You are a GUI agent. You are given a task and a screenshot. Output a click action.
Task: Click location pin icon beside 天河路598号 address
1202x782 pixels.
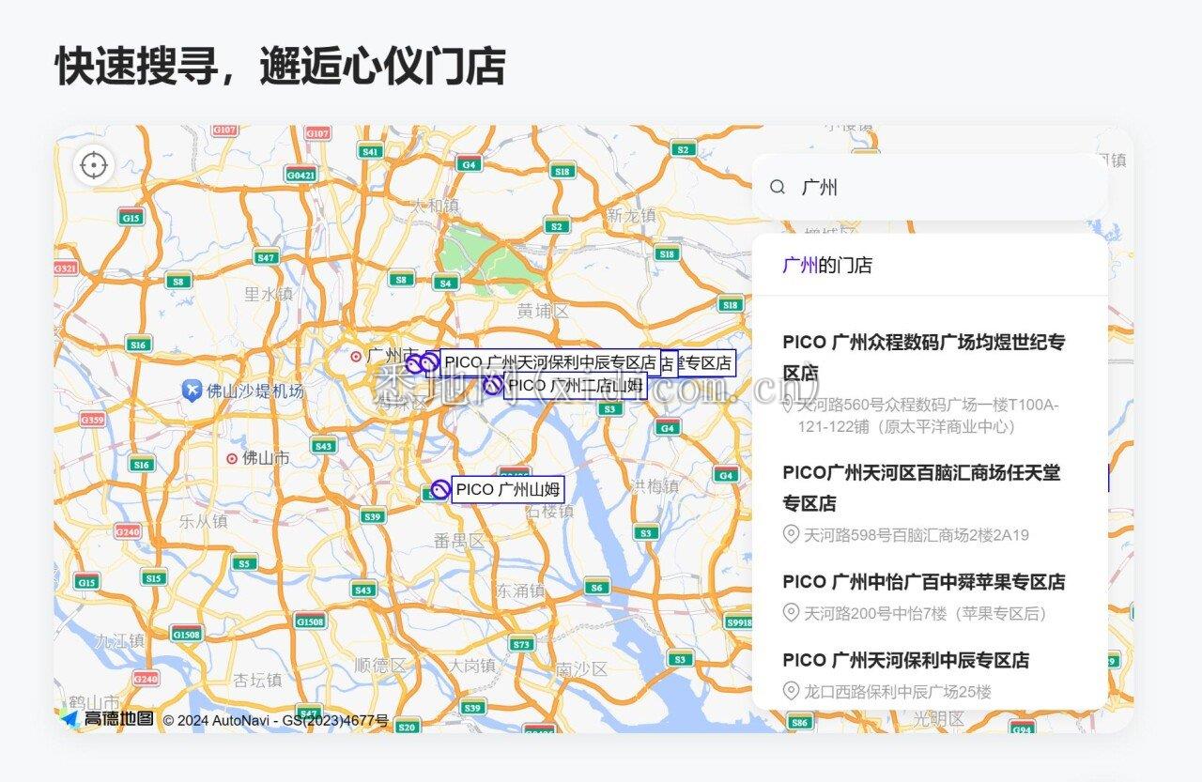[791, 534]
